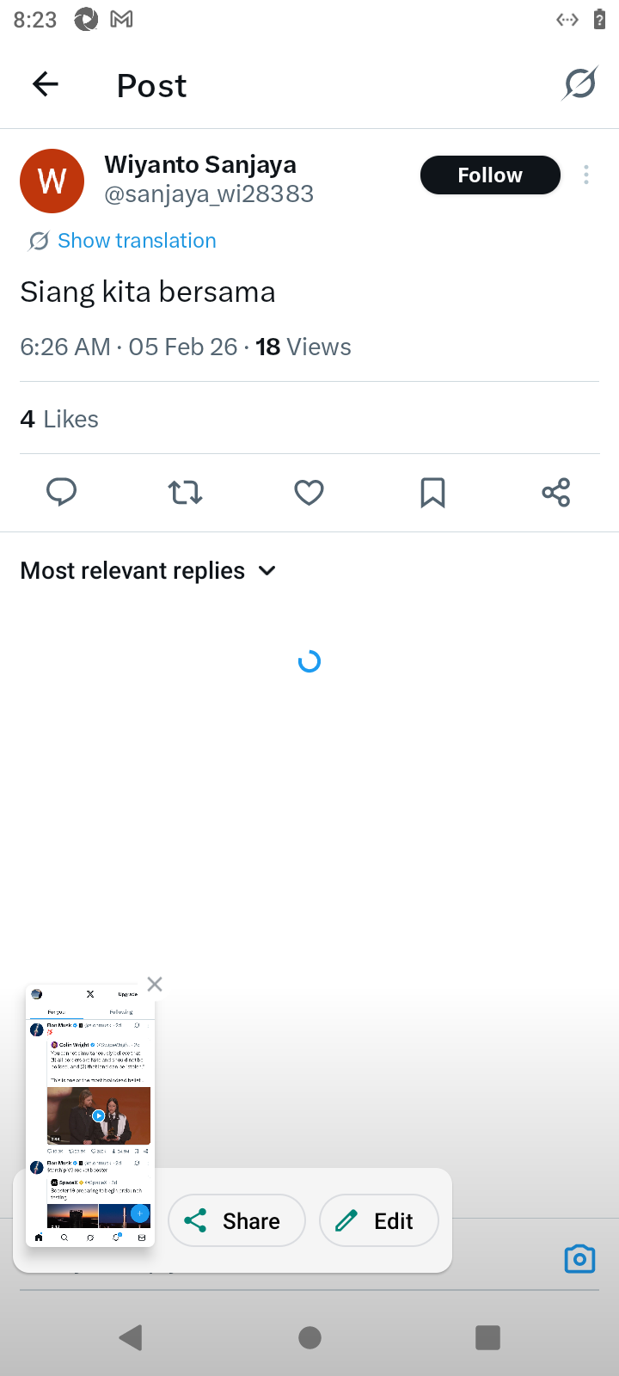This screenshot has width=619, height=1376.
Task: Open recent apps with the square button
Action: point(487,1337)
